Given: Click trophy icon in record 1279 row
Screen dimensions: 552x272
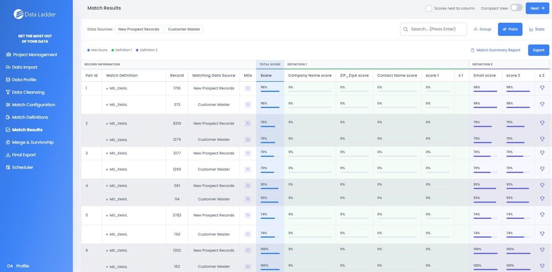Looking at the screenshot, I should 542,139.
